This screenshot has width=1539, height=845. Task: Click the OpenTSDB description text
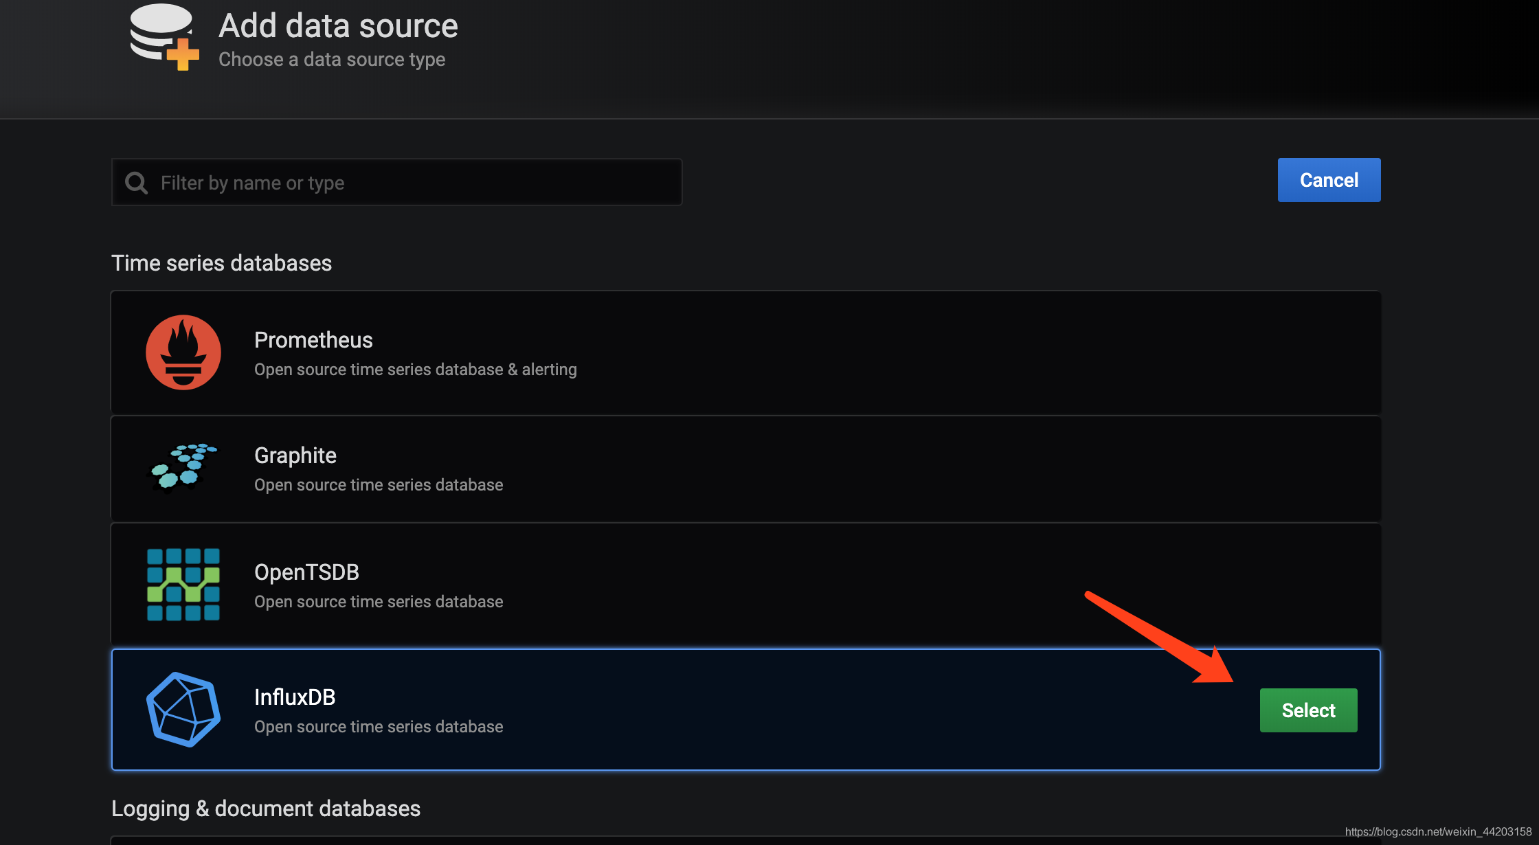pyautogui.click(x=379, y=602)
